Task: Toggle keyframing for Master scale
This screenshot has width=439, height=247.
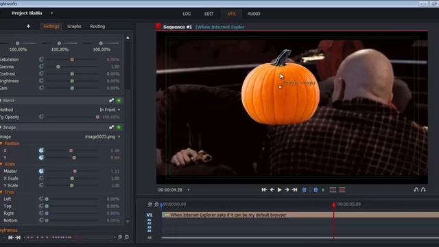Action: pyautogui.click(x=41, y=171)
